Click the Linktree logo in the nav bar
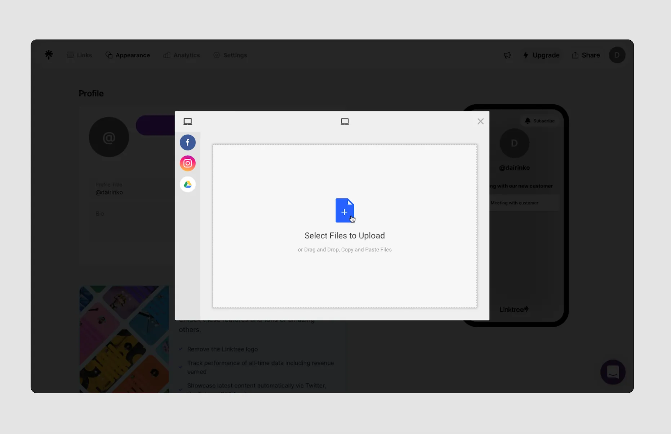671x434 pixels. [x=49, y=55]
